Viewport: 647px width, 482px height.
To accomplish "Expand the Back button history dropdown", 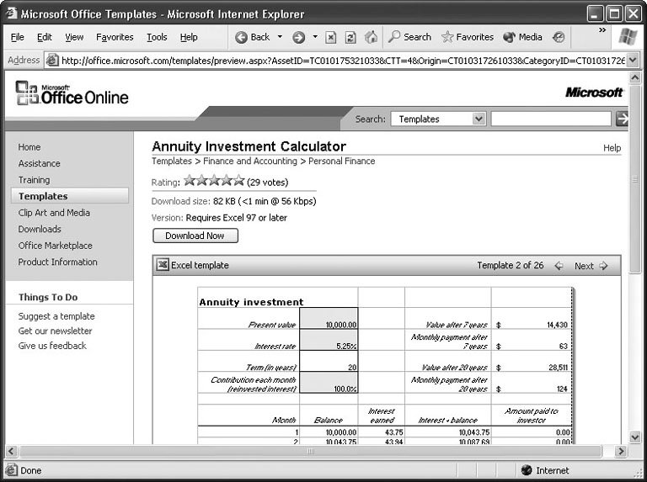I will [280, 37].
